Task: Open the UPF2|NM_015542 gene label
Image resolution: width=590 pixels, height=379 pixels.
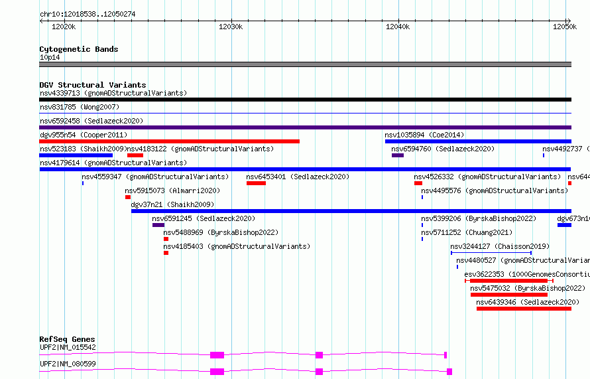Action: pos(68,347)
